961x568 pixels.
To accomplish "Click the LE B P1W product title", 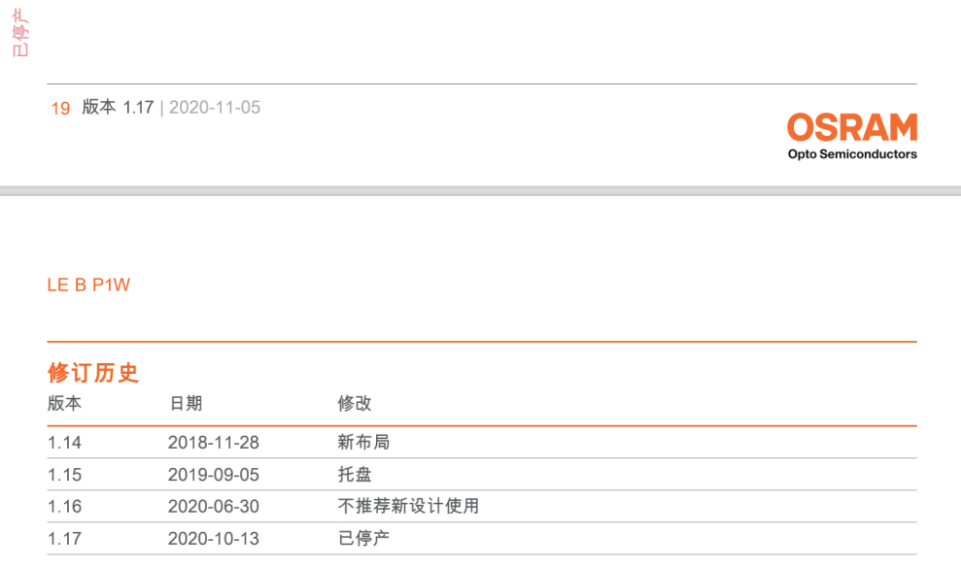I will click(88, 284).
